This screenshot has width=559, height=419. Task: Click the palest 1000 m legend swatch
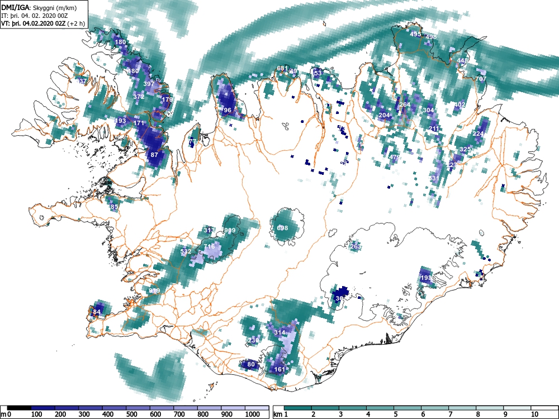click(257, 408)
